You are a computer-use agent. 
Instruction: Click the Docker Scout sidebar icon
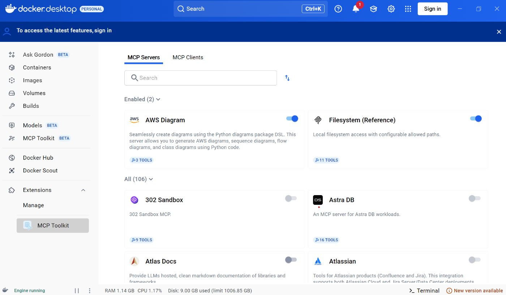tap(12, 171)
